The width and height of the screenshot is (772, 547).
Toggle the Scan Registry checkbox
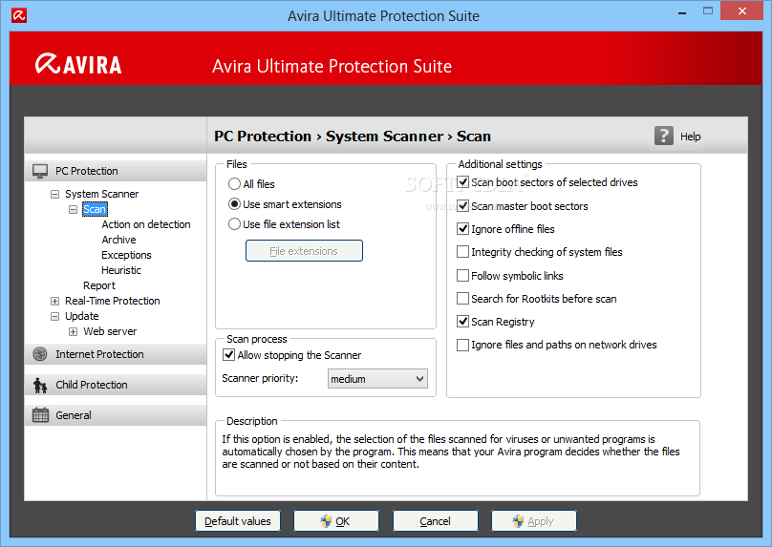click(x=462, y=322)
